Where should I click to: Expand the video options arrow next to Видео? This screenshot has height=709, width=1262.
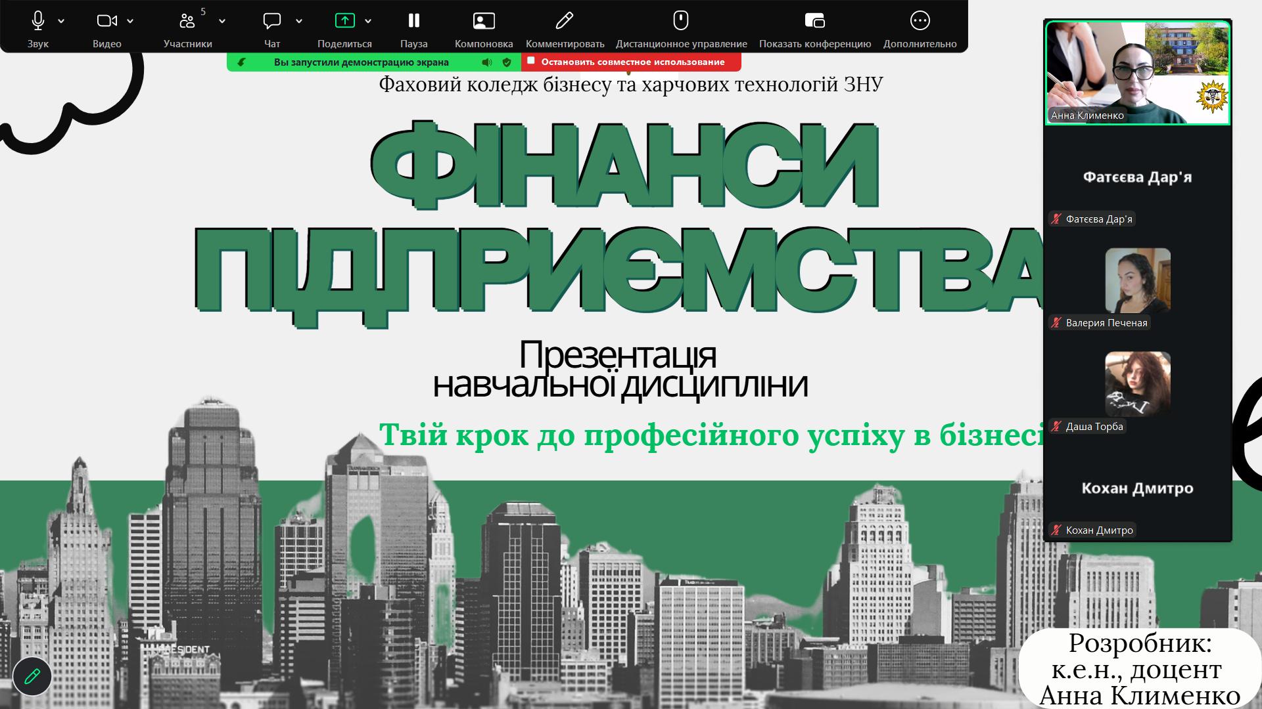point(130,21)
